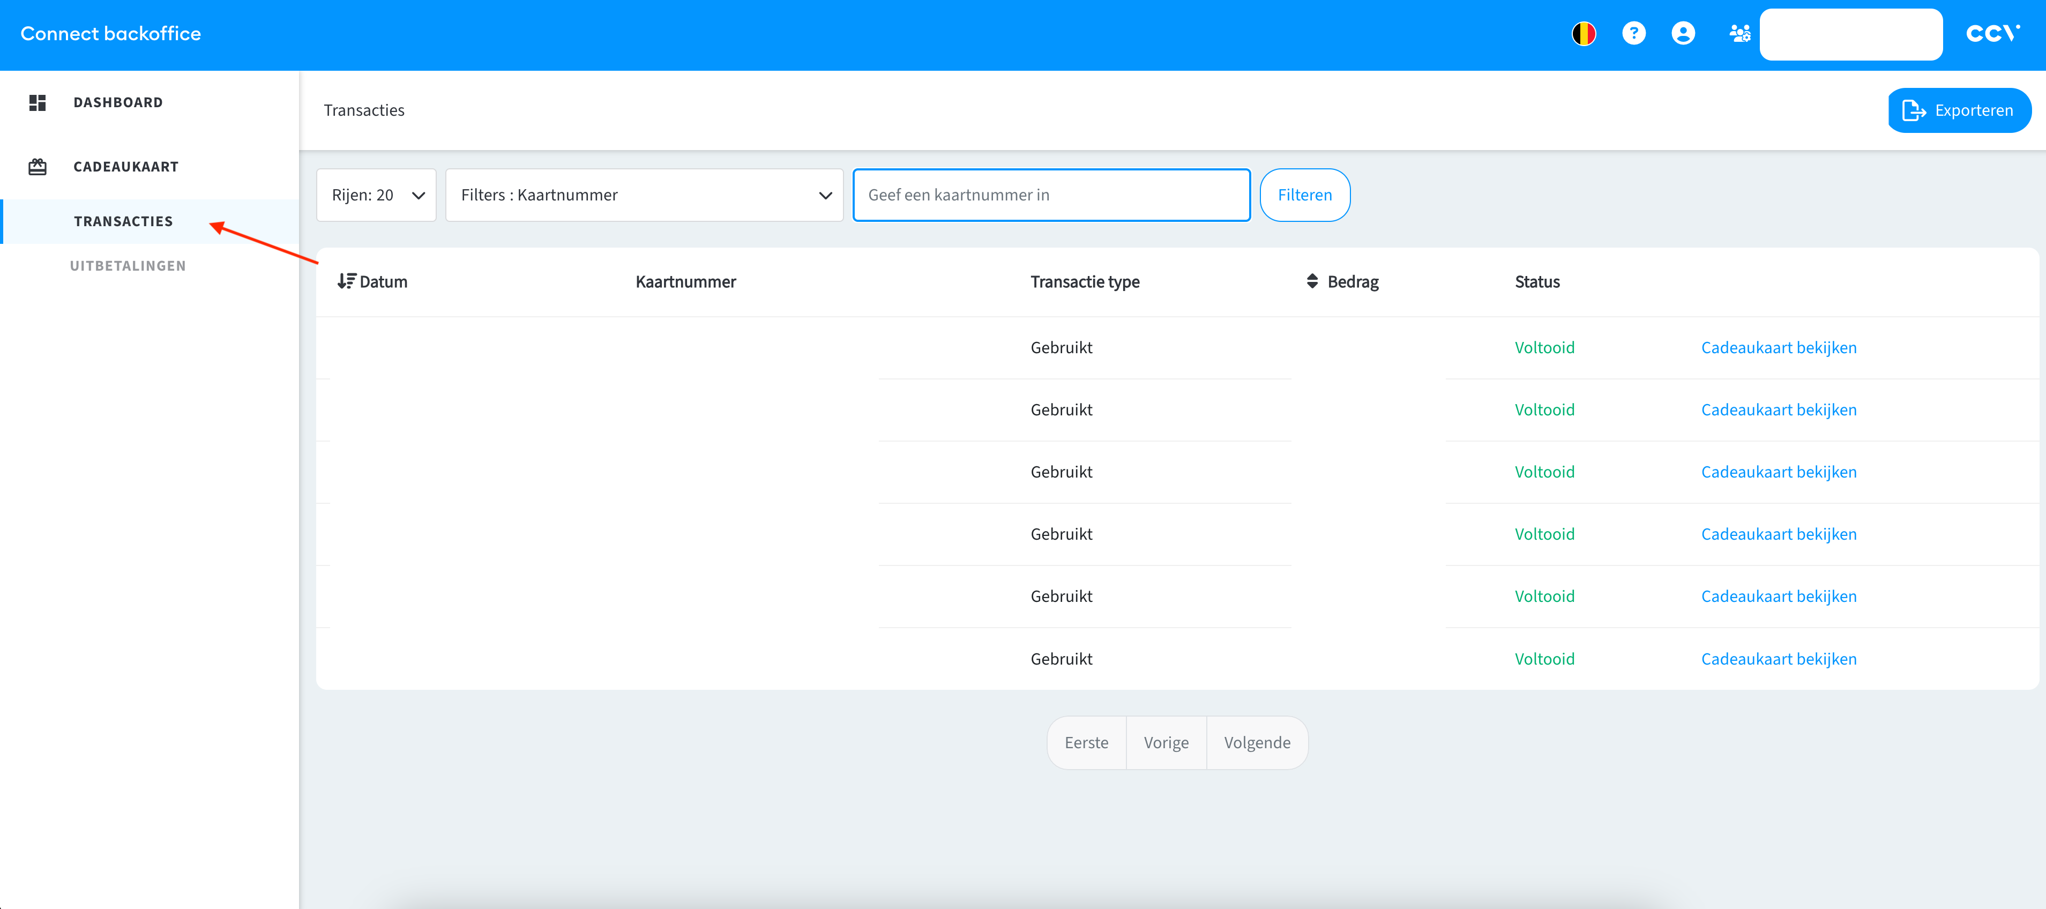Click the Belgian flag language icon

[1583, 33]
